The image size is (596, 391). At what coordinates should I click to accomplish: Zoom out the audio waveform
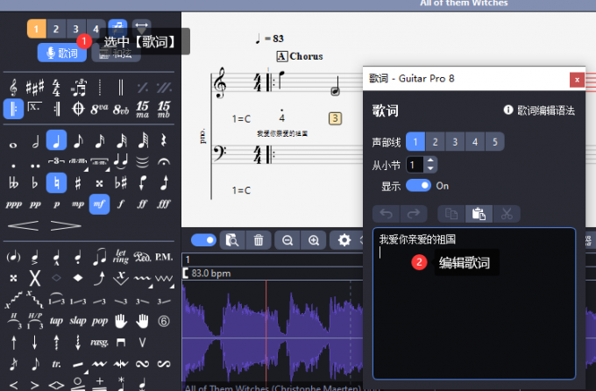click(286, 240)
